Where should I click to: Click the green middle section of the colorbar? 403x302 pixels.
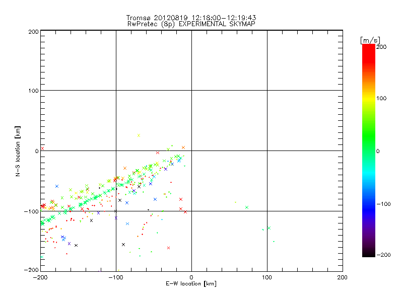coord(368,150)
